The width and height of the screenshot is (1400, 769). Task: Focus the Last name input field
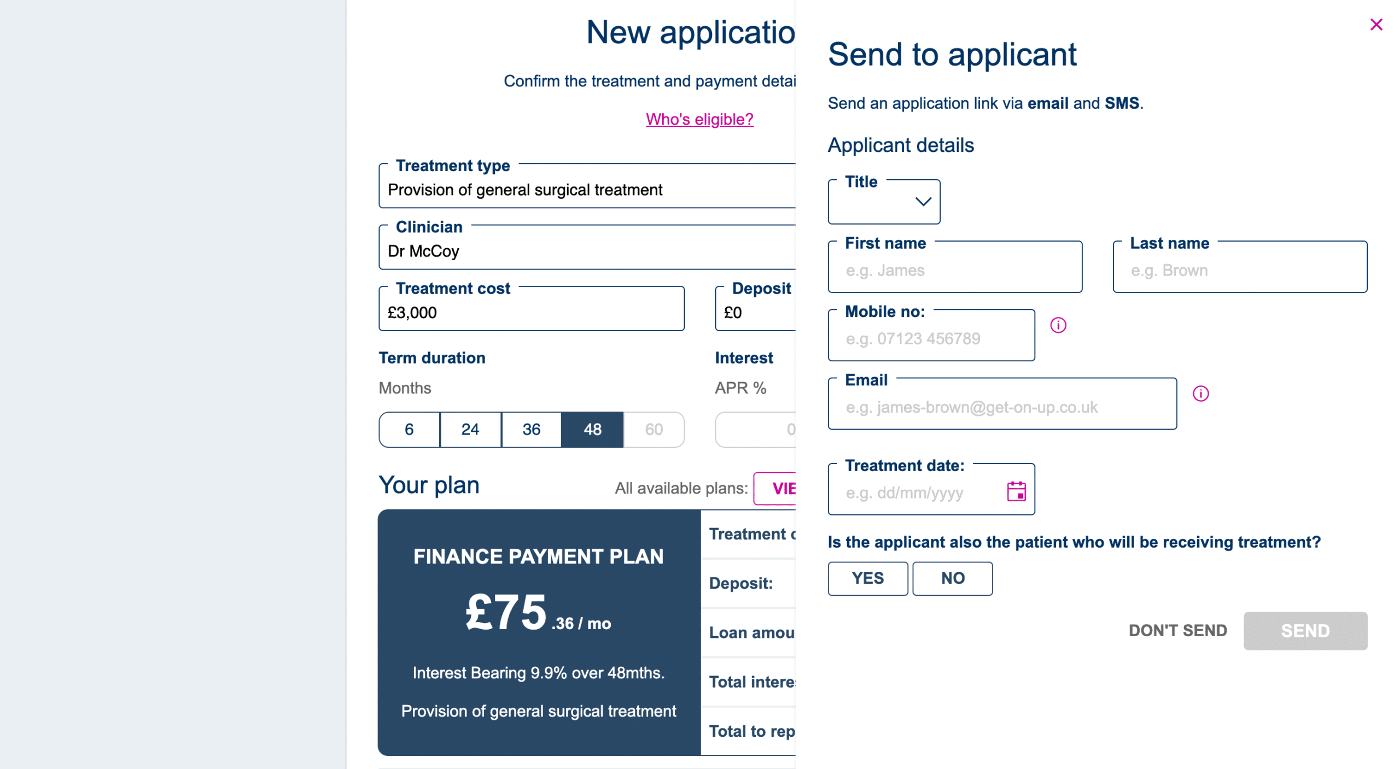pyautogui.click(x=1239, y=271)
